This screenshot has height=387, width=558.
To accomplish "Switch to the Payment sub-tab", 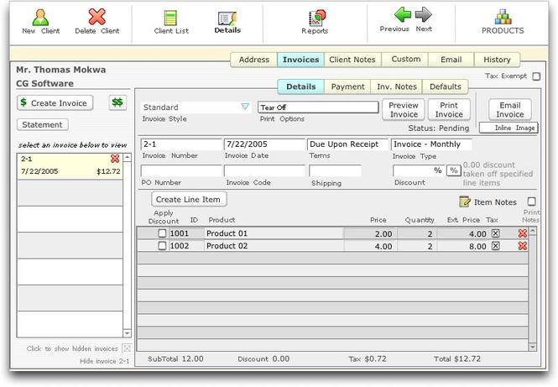I will coord(347,86).
